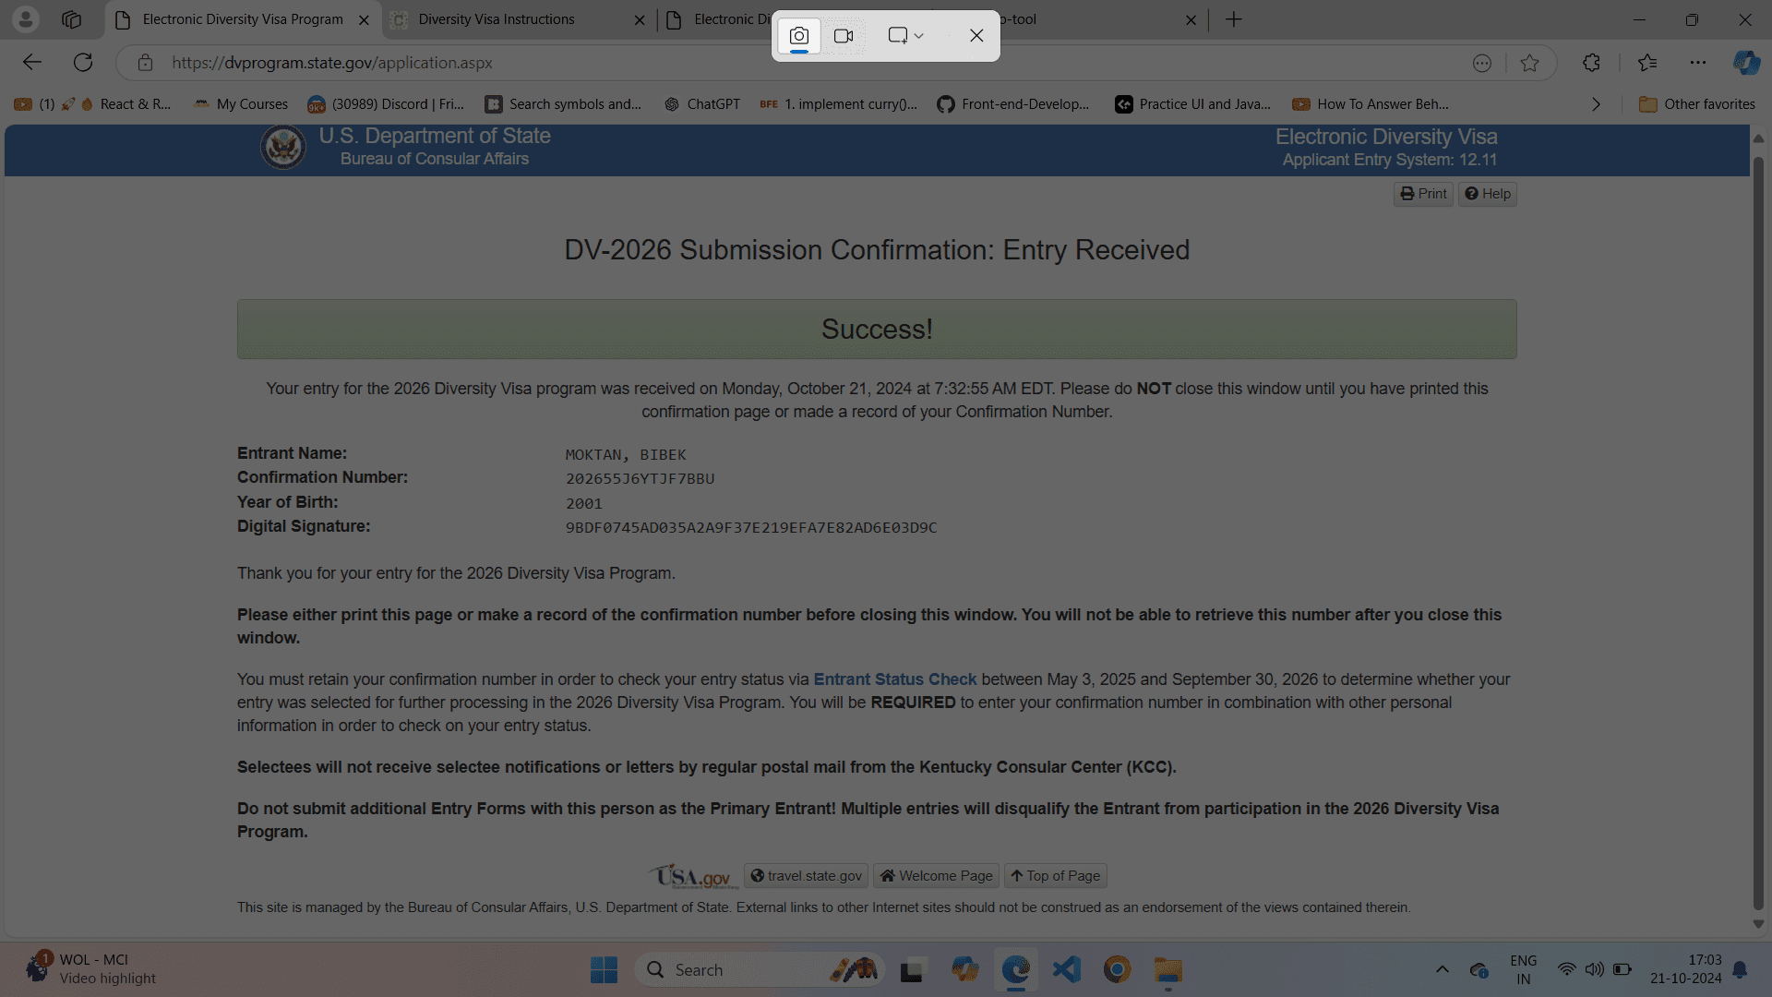
Task: Click the address bar URL field
Action: (x=794, y=63)
